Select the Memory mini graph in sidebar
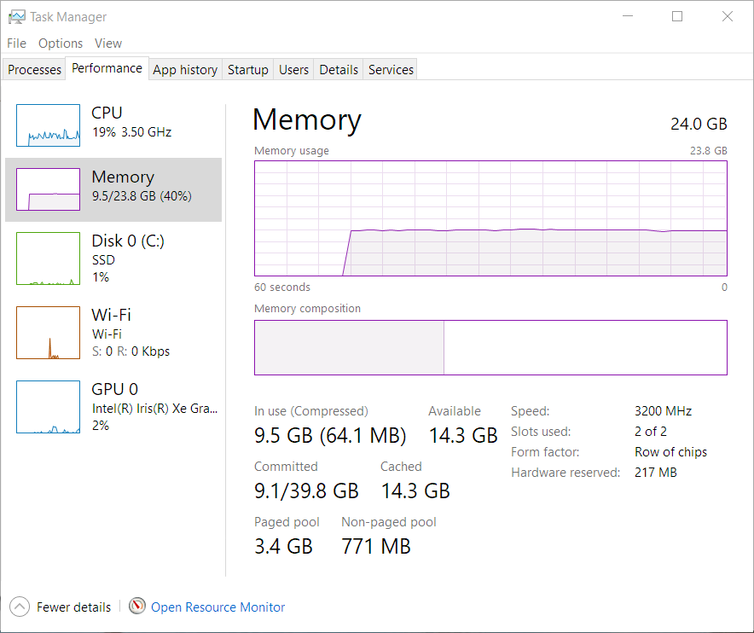Viewport: 754px width, 633px height. tap(48, 189)
